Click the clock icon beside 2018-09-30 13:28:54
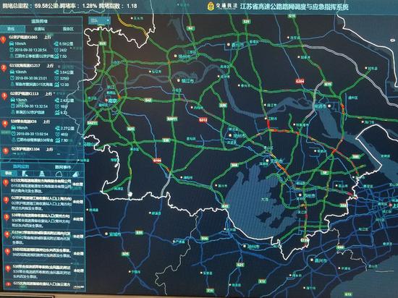Viewport: 398px width, 298px height. pyautogui.click(x=12, y=50)
